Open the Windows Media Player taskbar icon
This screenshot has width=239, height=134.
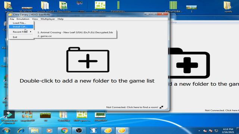pos(49,131)
